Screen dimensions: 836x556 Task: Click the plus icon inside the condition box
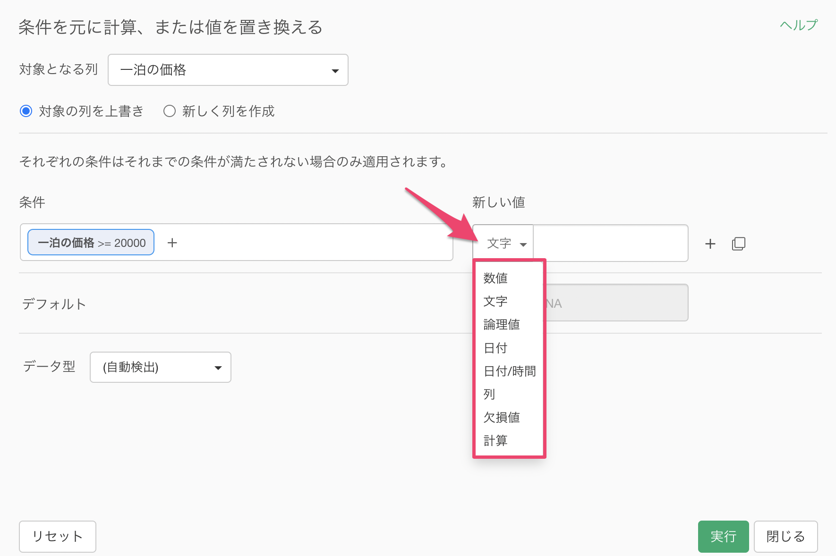click(172, 243)
